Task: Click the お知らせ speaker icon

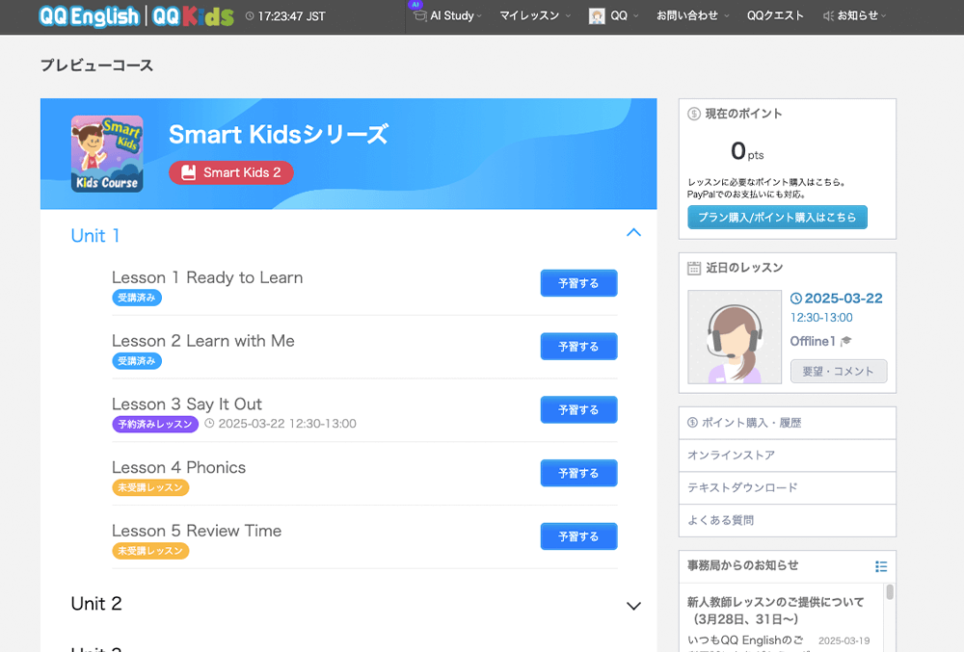Action: pyautogui.click(x=828, y=16)
